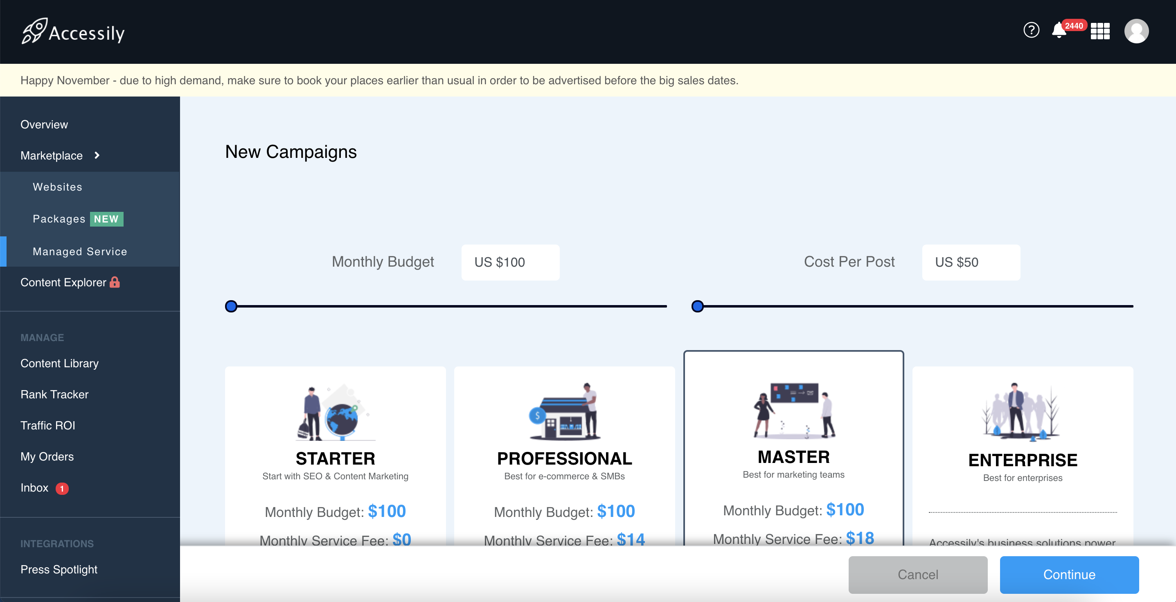Open the help question mark icon

click(x=1031, y=31)
